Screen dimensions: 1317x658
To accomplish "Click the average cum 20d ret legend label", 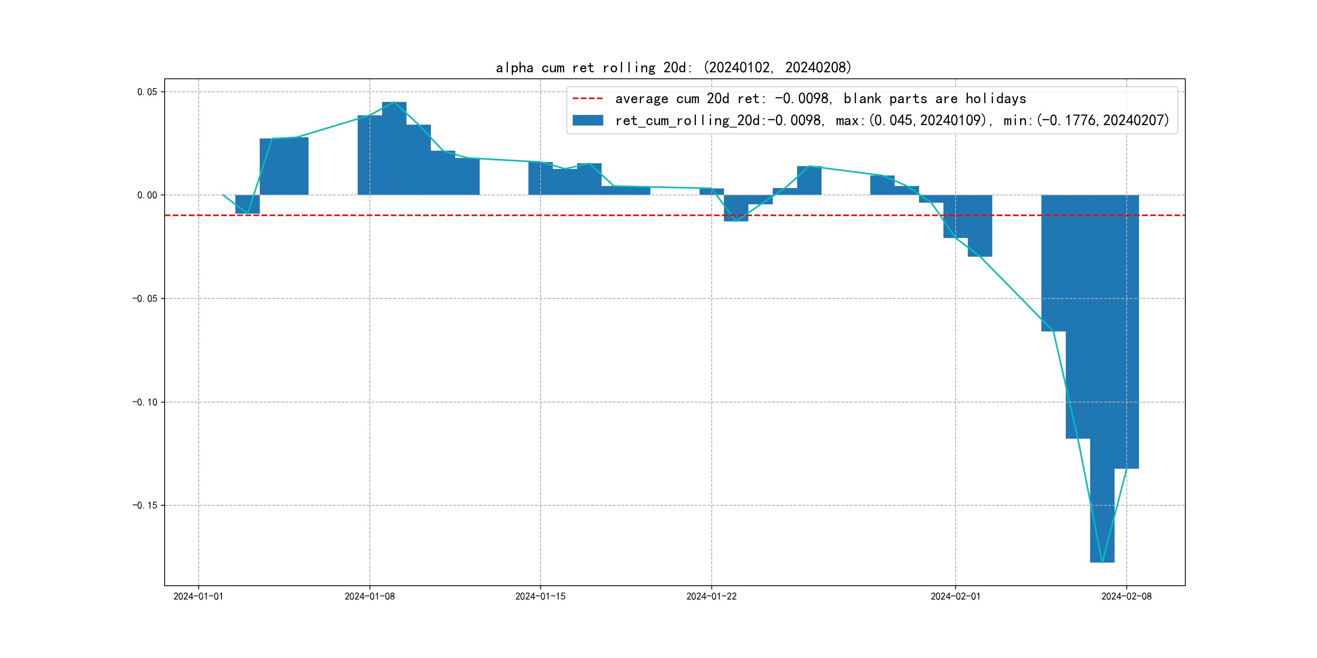I will pos(820,98).
